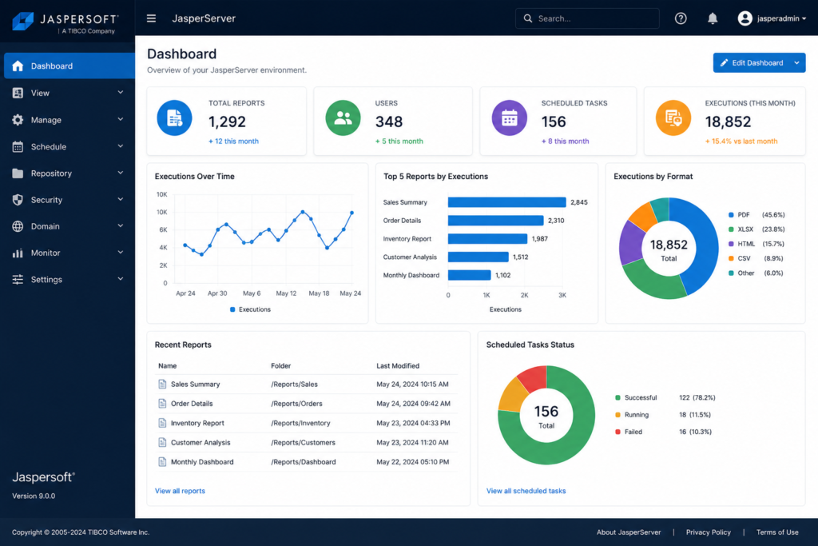This screenshot has width=818, height=546.
Task: Open the Terms of Use footer link
Action: coord(777,532)
